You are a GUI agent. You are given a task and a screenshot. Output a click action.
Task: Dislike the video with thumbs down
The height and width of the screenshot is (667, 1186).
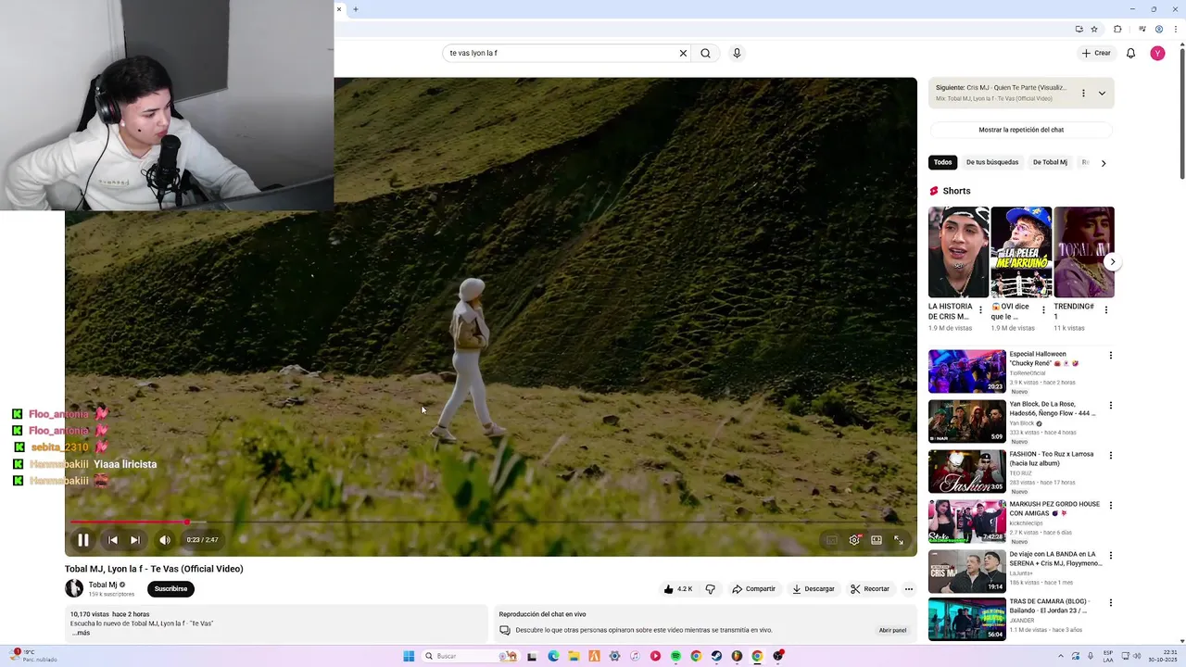click(x=711, y=589)
